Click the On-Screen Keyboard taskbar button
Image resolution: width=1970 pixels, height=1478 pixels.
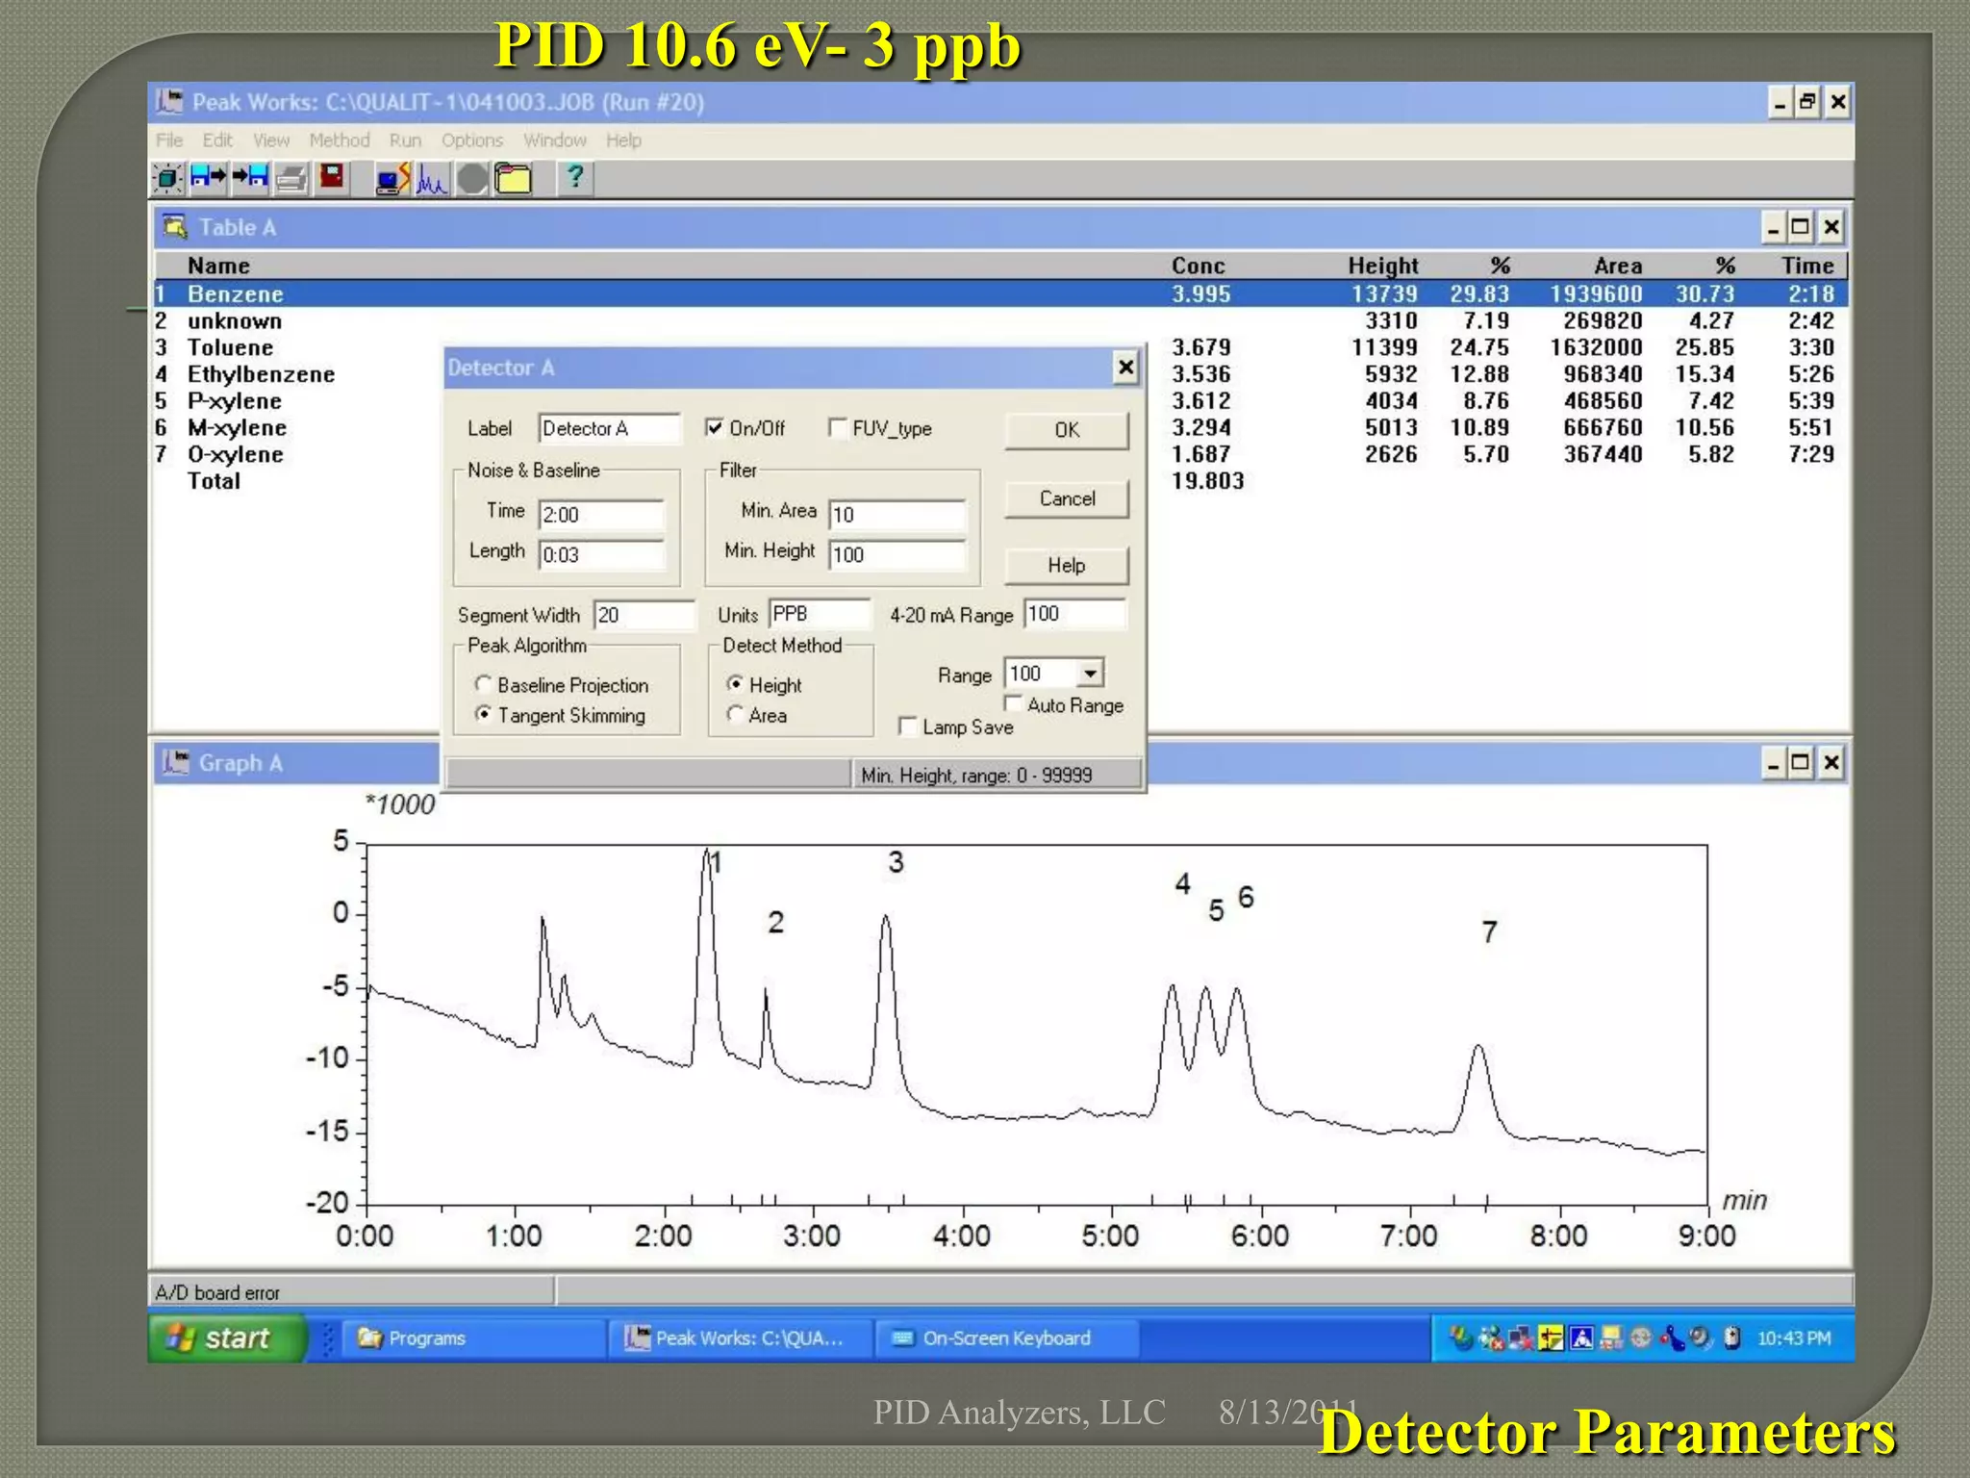[1008, 1338]
